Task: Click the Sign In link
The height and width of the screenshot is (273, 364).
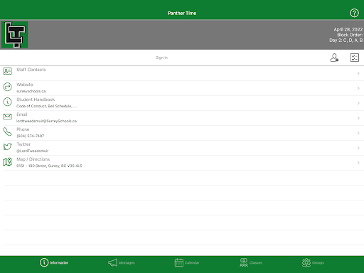Action: point(162,58)
